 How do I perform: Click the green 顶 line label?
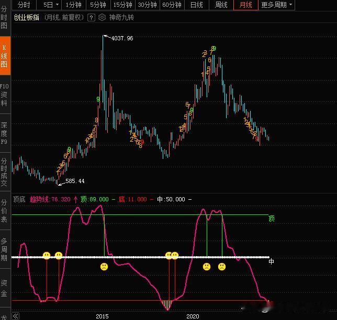[x=272, y=219]
